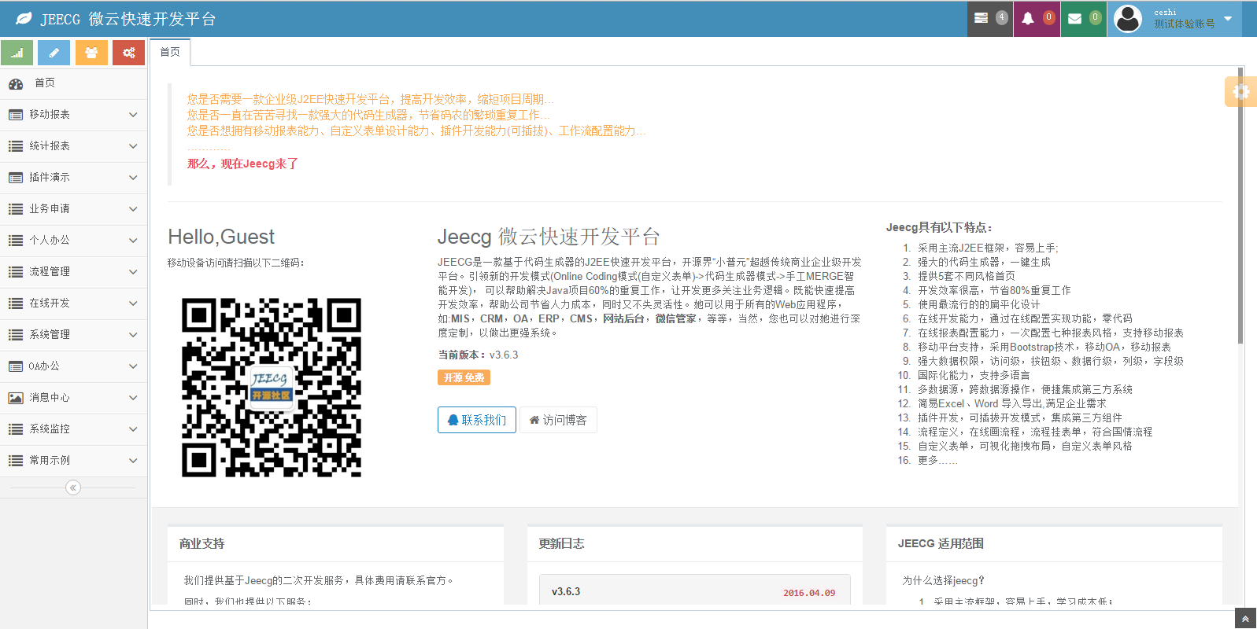Open the 消息中心 menu item

73,398
